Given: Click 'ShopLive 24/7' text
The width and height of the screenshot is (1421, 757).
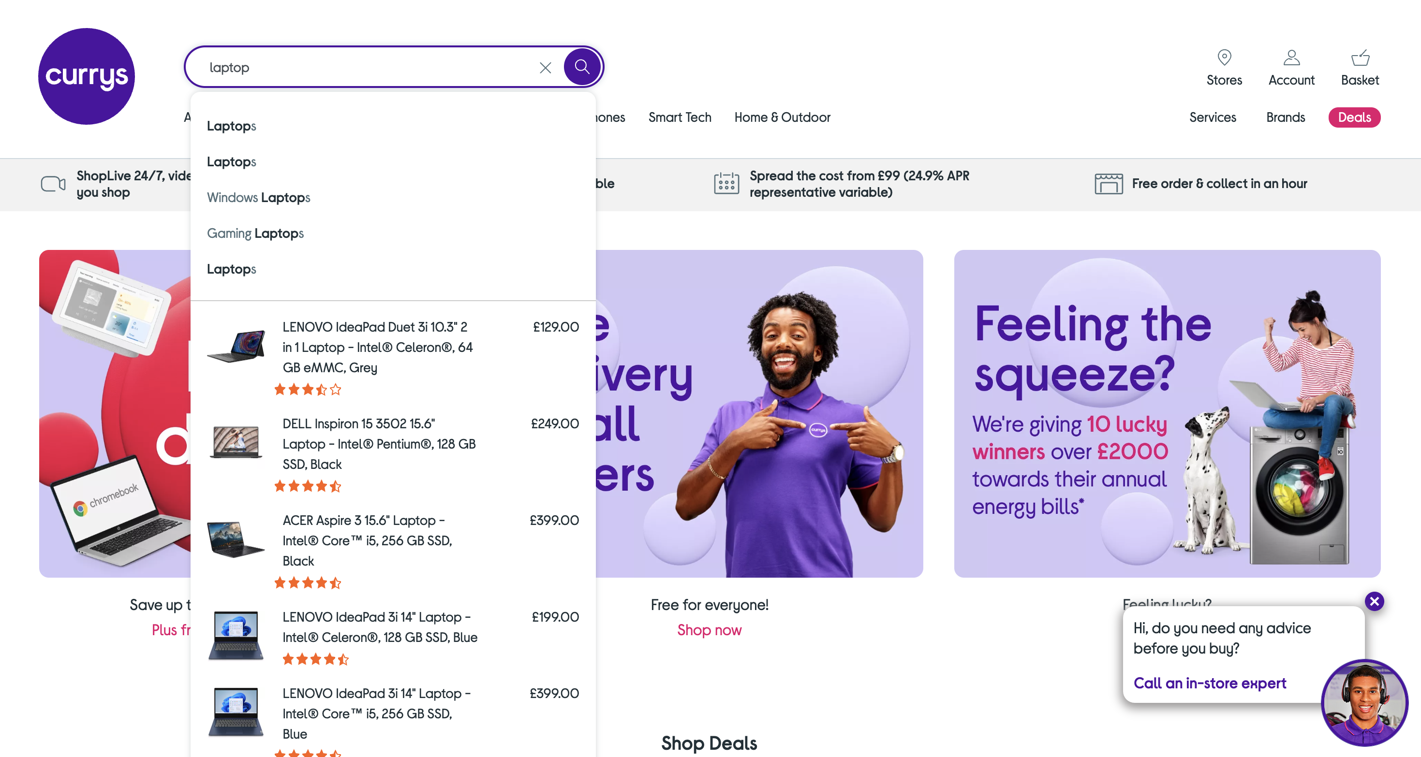Looking at the screenshot, I should coord(133,184).
